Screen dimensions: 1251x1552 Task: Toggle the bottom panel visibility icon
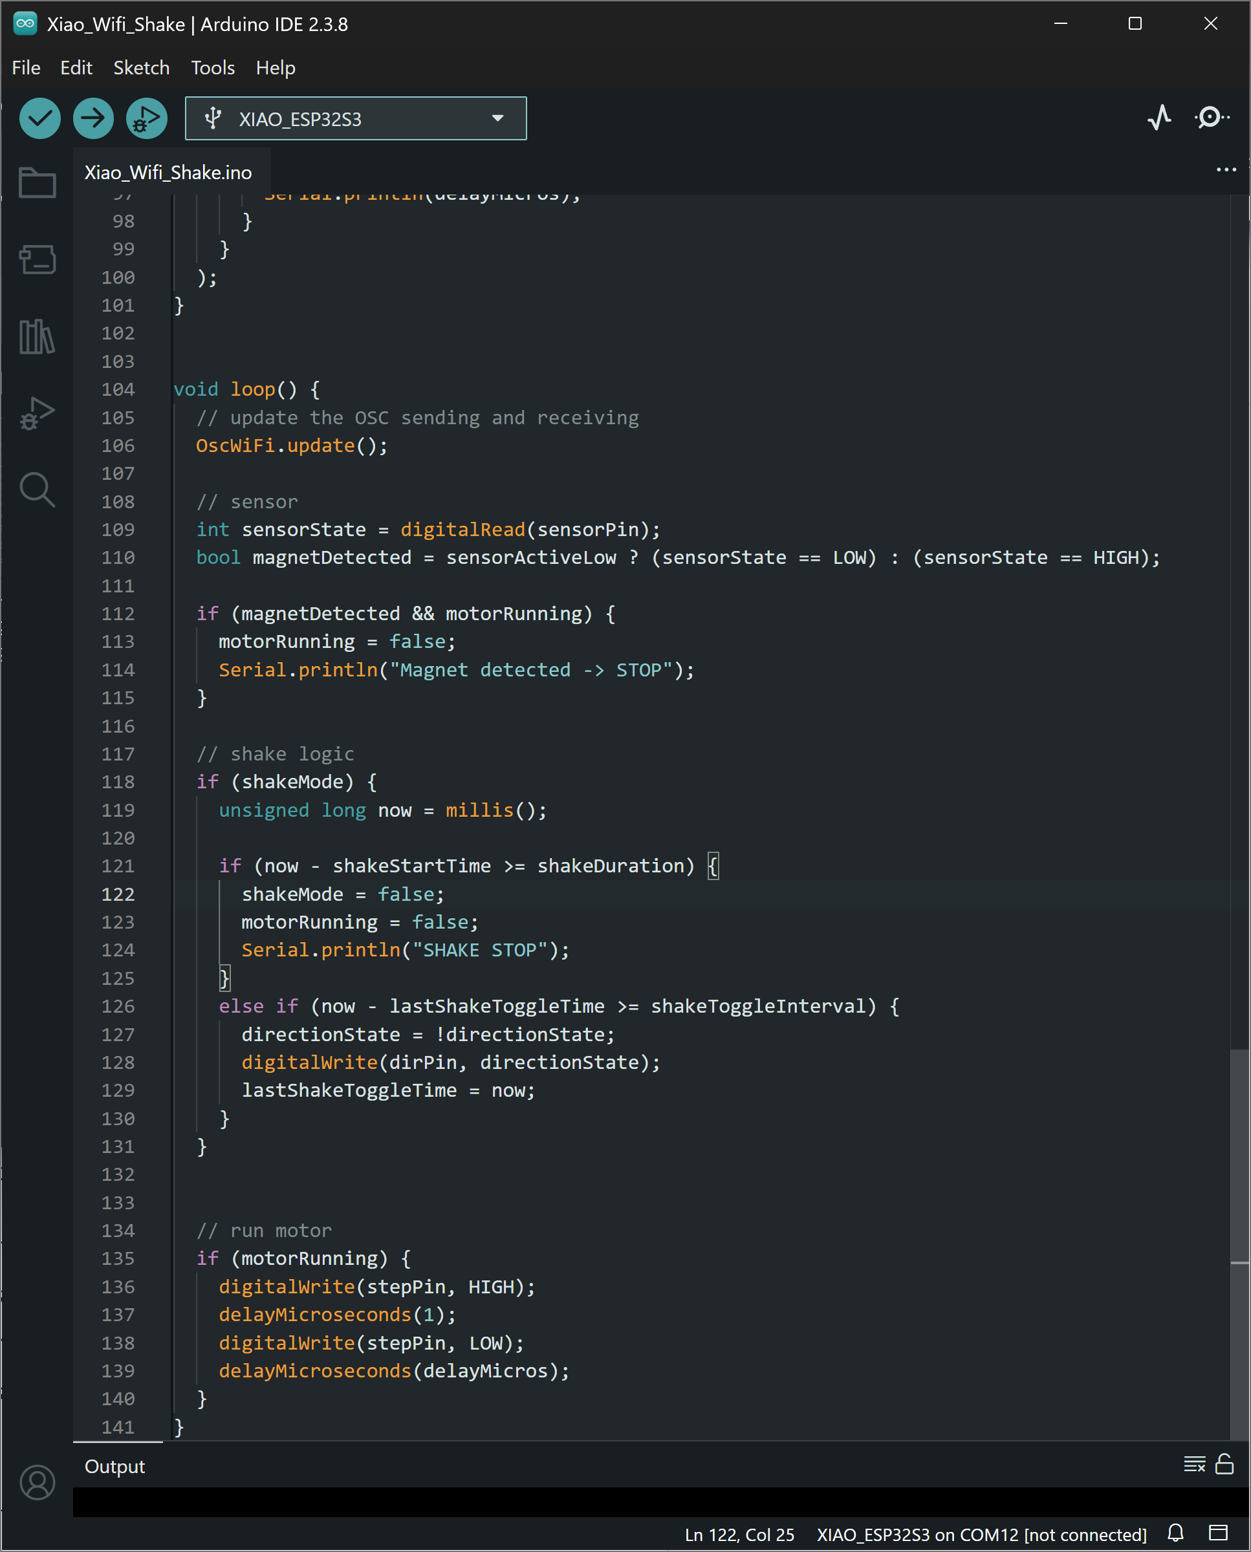point(1218,1533)
